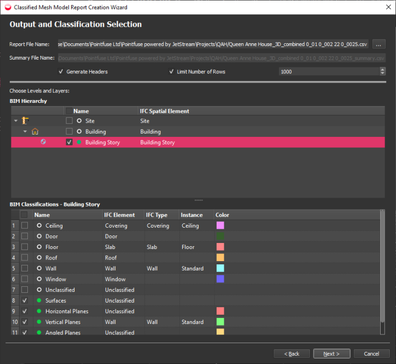Viewport: 396px width, 364px height.
Task: Select the Floor row Slab IFC Element cell
Action: coord(124,247)
